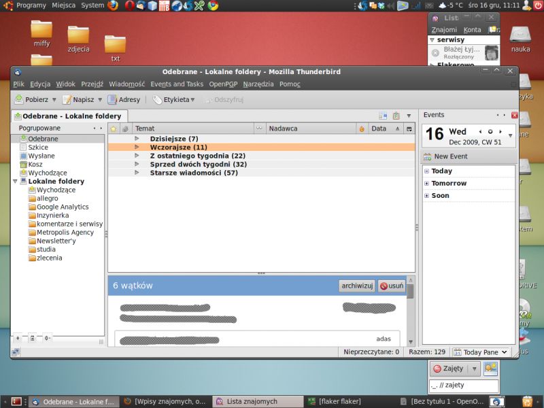Select the Szkice drafts folder
The width and height of the screenshot is (544, 408).
coord(34,147)
